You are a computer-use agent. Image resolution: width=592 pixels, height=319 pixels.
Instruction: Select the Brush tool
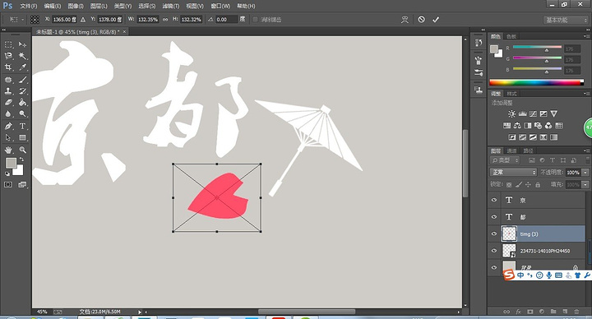(23, 80)
